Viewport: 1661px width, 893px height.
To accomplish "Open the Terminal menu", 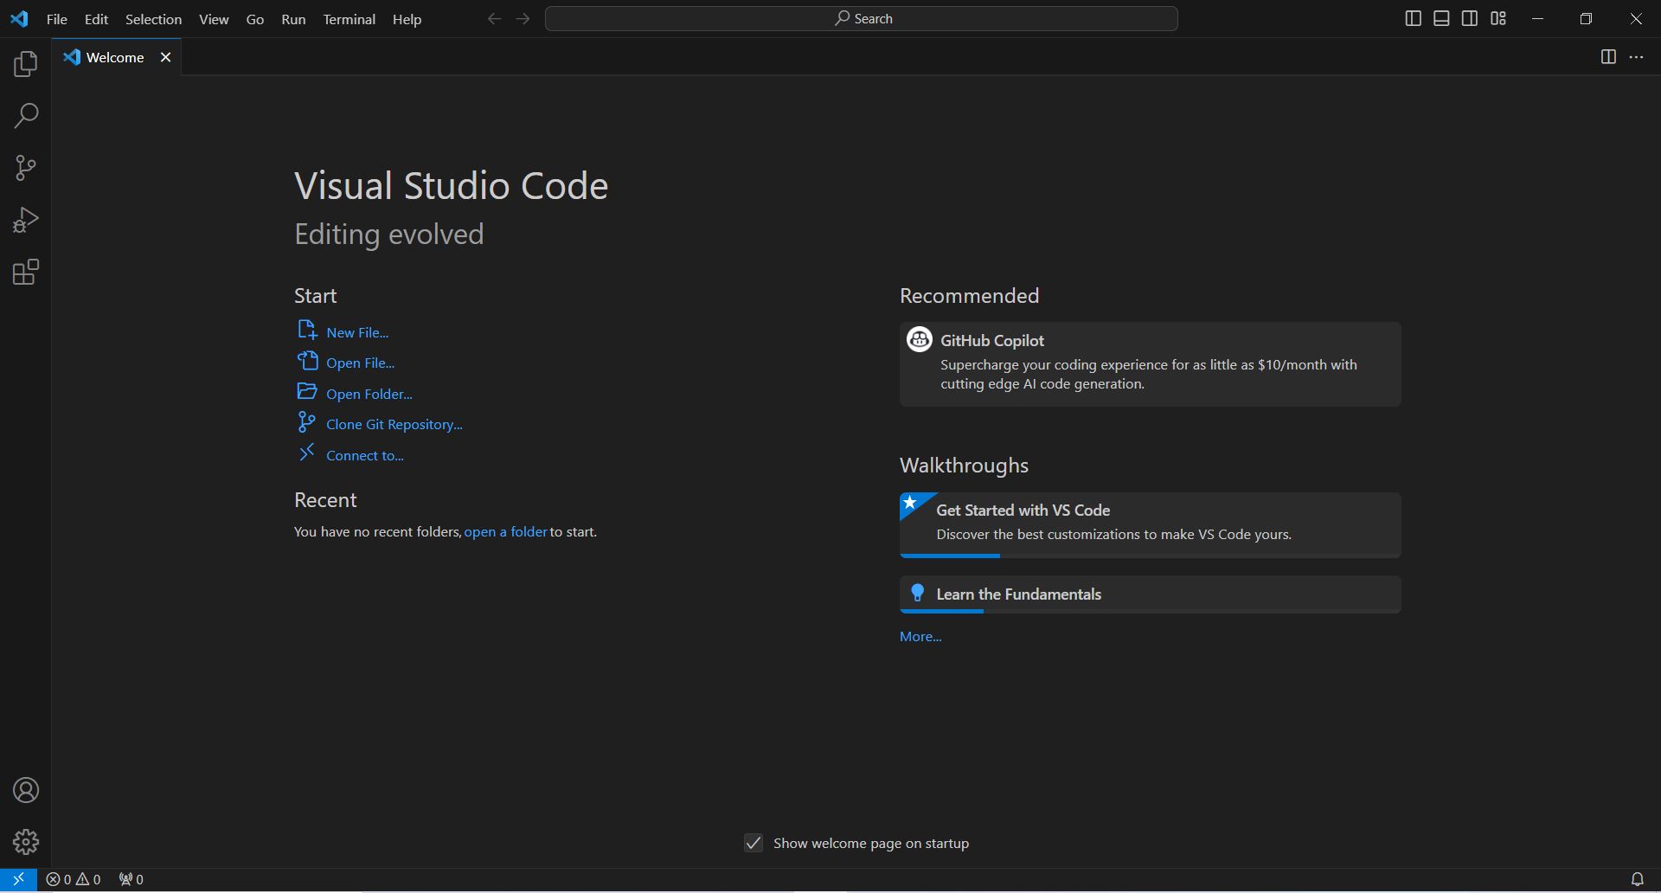I will pyautogui.click(x=349, y=18).
